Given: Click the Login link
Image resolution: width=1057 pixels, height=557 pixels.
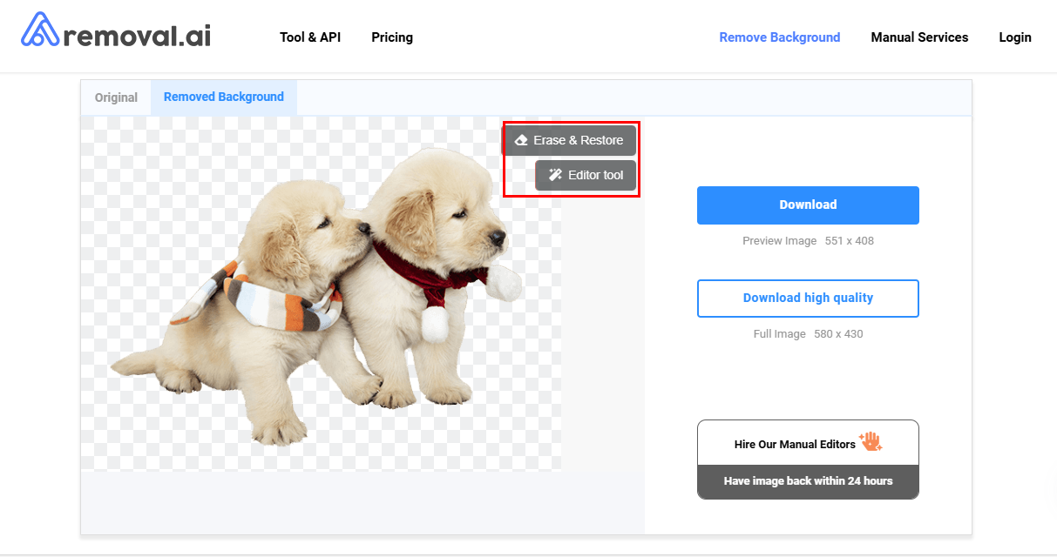Looking at the screenshot, I should coord(1015,37).
